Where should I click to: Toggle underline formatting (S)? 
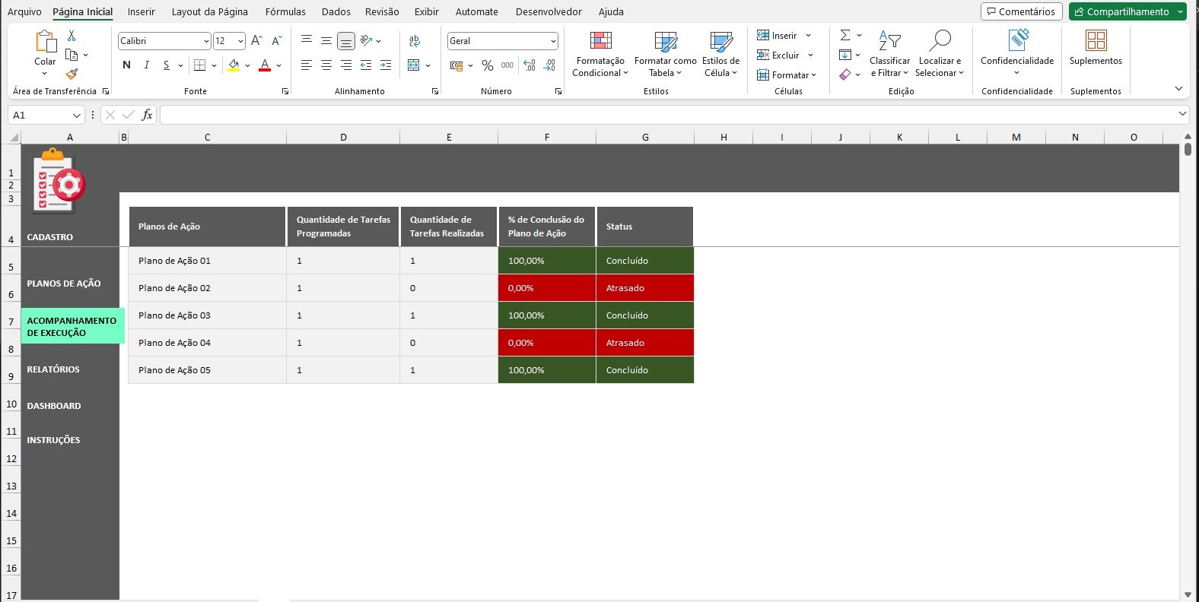tap(166, 65)
